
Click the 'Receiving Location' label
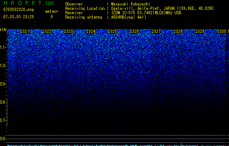[x=85, y=8]
